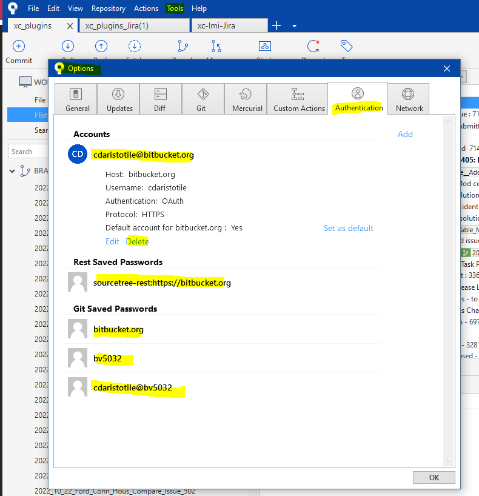Click OK in the Options dialog

(x=434, y=477)
